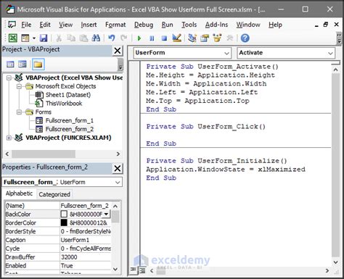Open the View menu
The height and width of the screenshot is (279, 344).
[x=65, y=25]
